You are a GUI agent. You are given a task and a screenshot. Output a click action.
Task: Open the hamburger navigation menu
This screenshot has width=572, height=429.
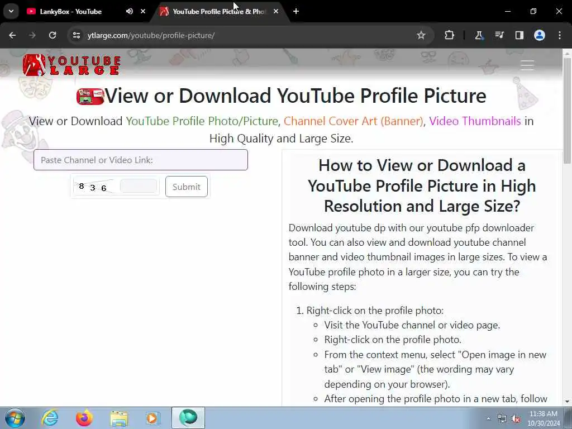coord(527,65)
